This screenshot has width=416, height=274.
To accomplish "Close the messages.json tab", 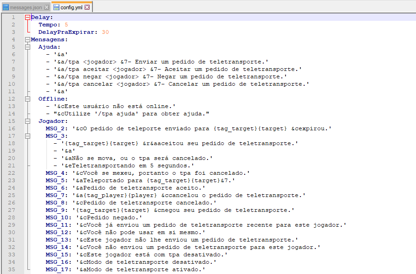I will click(x=46, y=7).
